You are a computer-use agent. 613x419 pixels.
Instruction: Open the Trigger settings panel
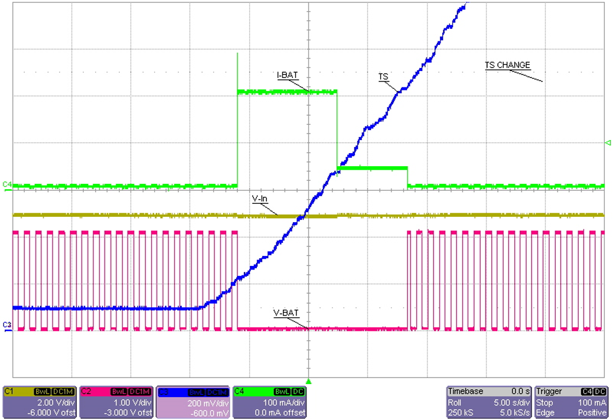549,391
